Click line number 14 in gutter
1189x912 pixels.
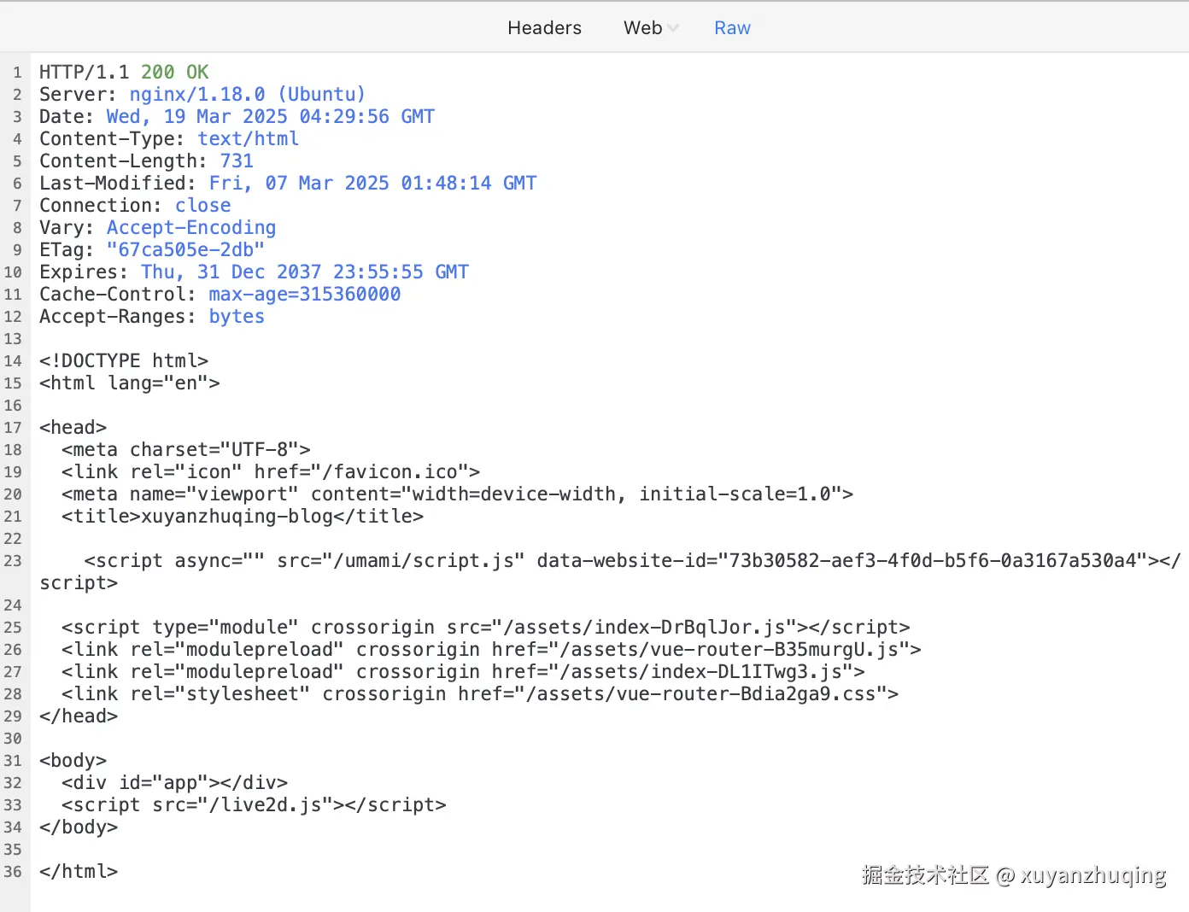coord(13,361)
